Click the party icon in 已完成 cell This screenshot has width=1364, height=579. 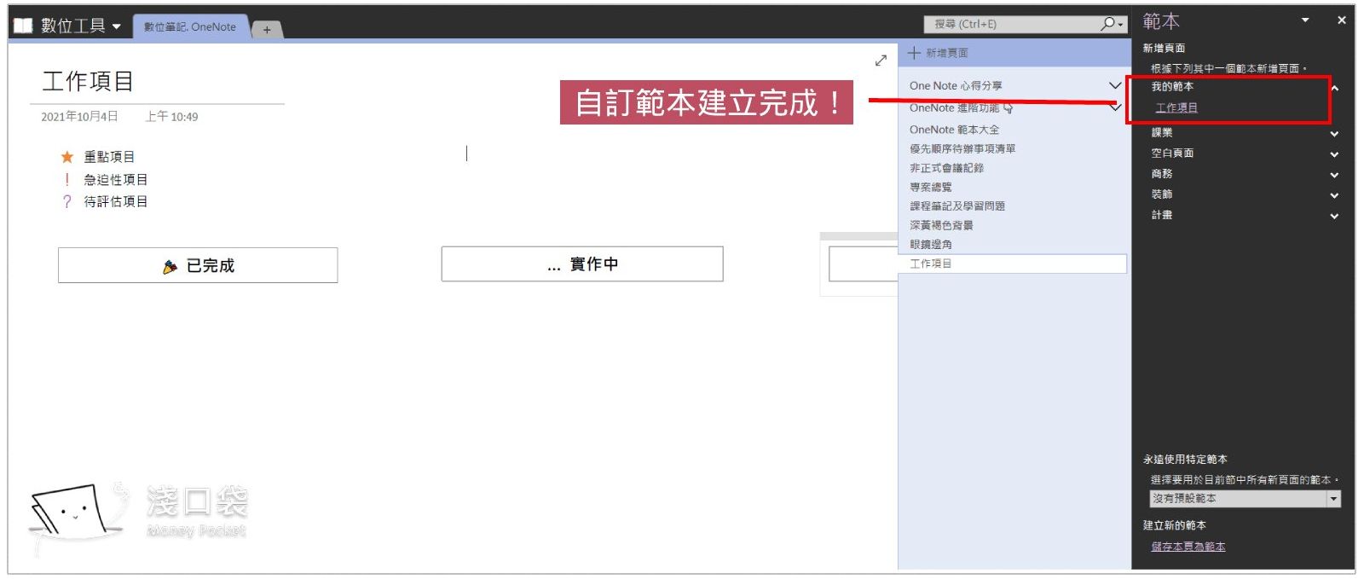(x=170, y=267)
